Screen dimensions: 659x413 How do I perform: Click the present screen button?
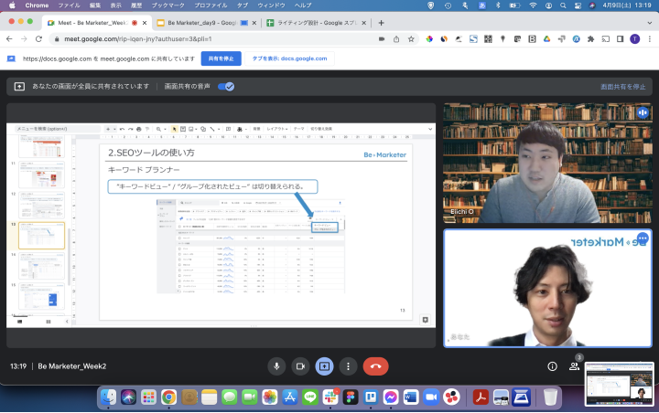pos(324,365)
